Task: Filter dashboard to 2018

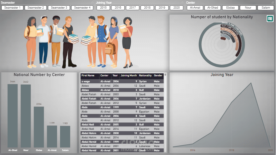Action: coord(147,8)
